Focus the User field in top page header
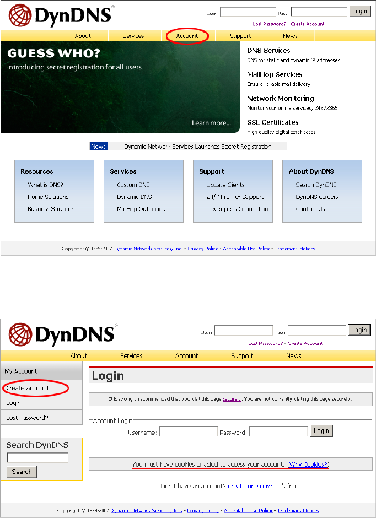This screenshot has width=376, height=518. coord(248,12)
